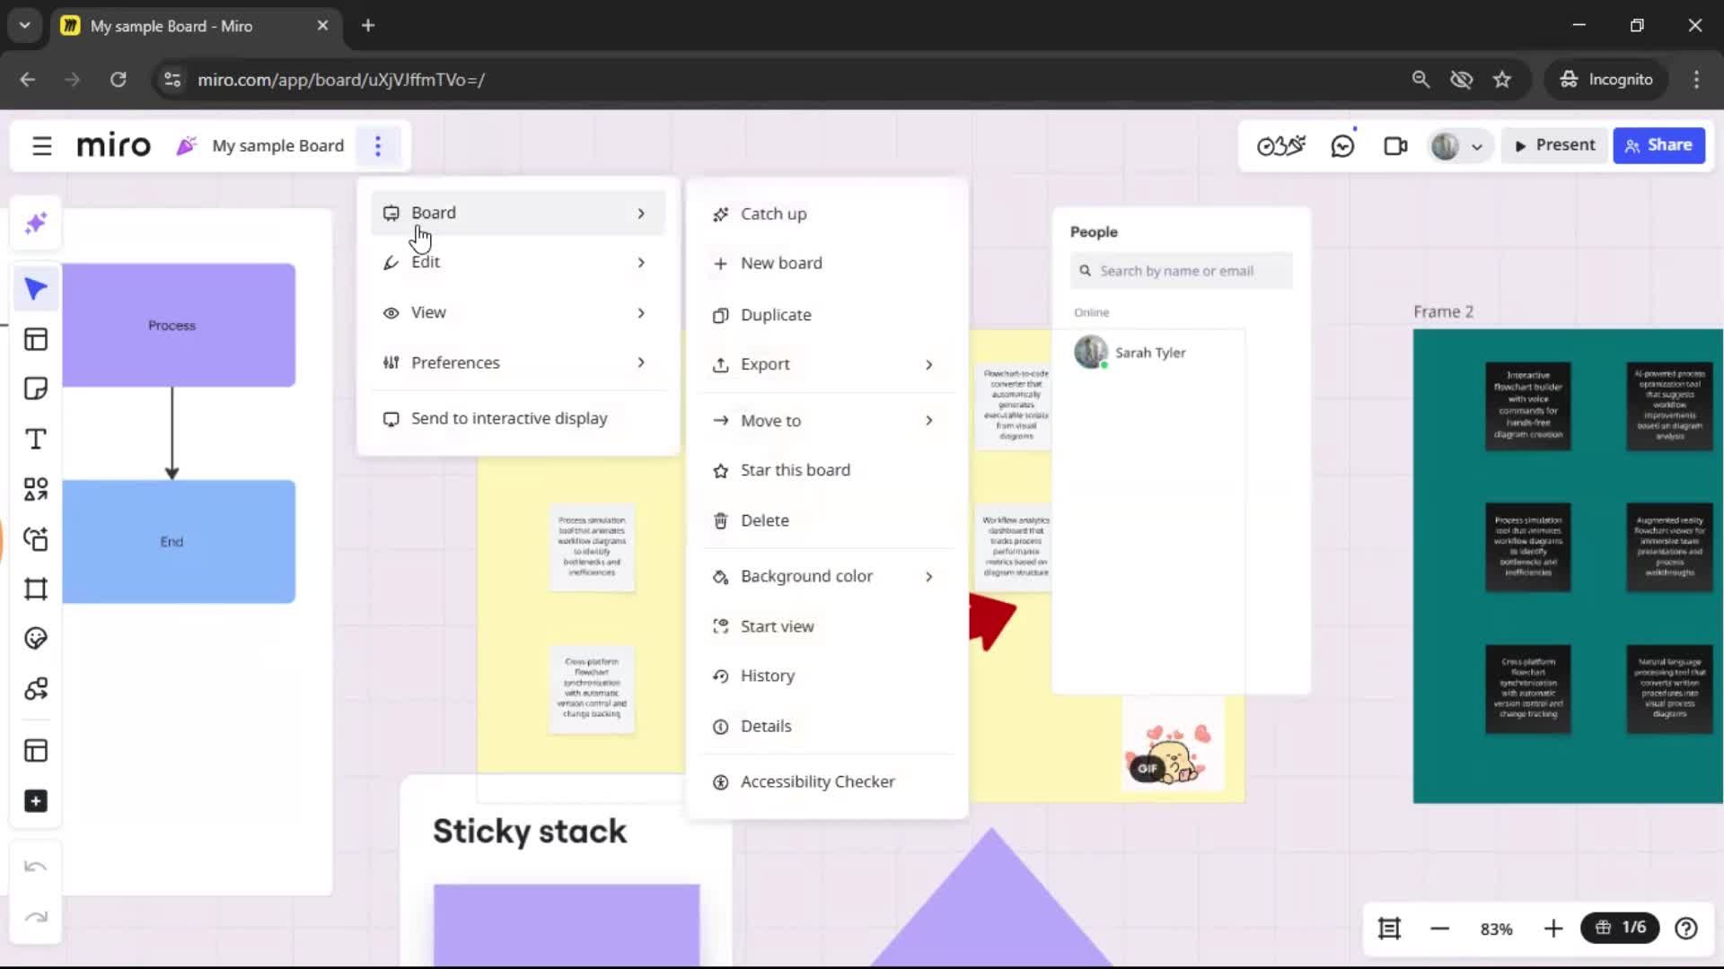Open the left toolbar layout panel icon

tap(36, 751)
